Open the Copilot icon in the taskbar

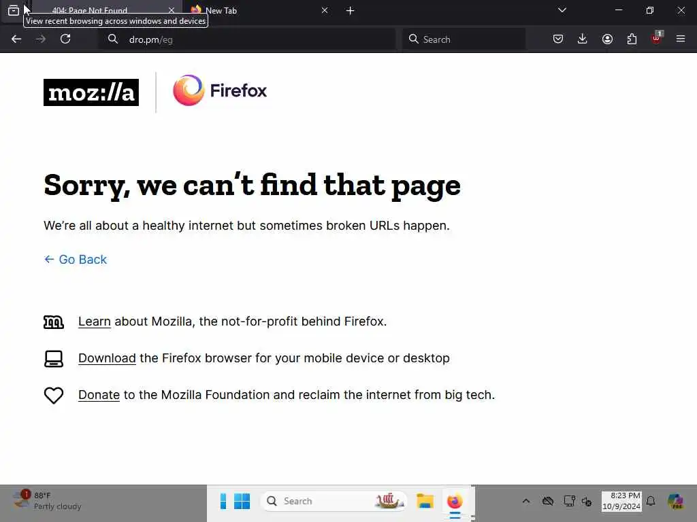pyautogui.click(x=676, y=501)
